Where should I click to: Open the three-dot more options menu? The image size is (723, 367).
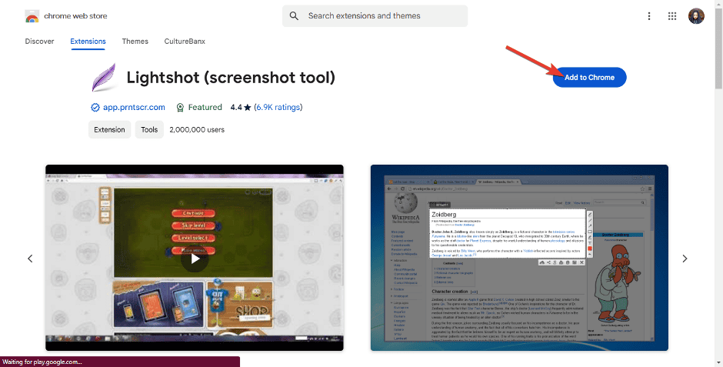(x=648, y=16)
